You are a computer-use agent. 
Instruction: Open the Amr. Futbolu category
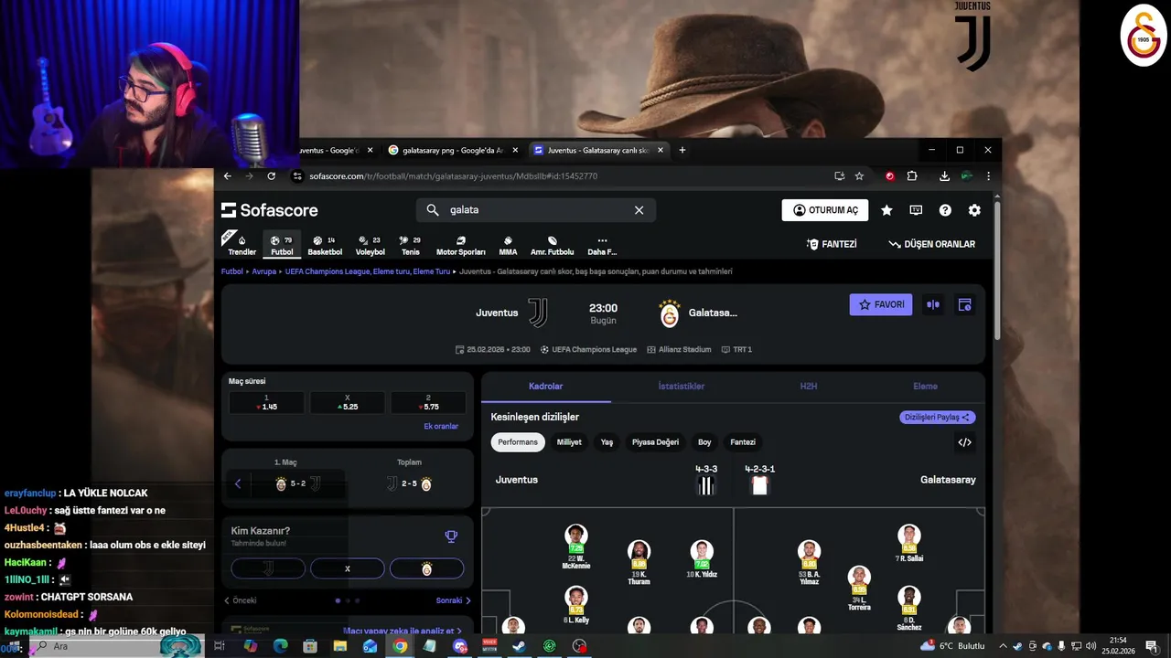coord(553,245)
